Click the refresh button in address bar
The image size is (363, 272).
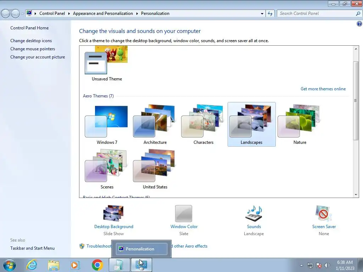click(x=270, y=14)
